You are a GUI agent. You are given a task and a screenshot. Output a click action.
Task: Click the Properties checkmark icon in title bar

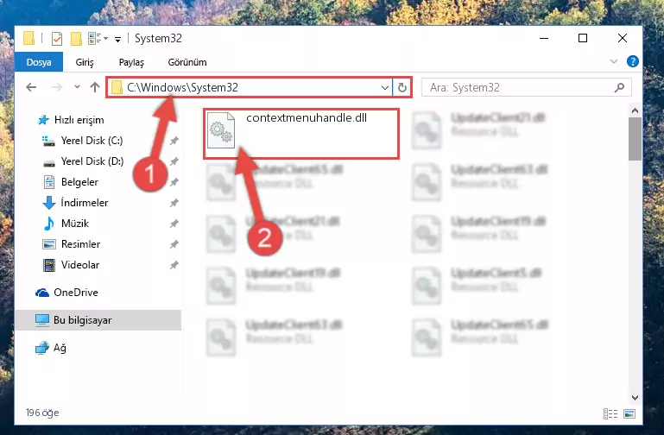[x=57, y=39]
